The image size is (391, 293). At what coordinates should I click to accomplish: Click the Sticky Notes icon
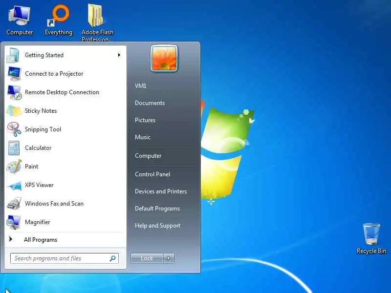pos(14,111)
